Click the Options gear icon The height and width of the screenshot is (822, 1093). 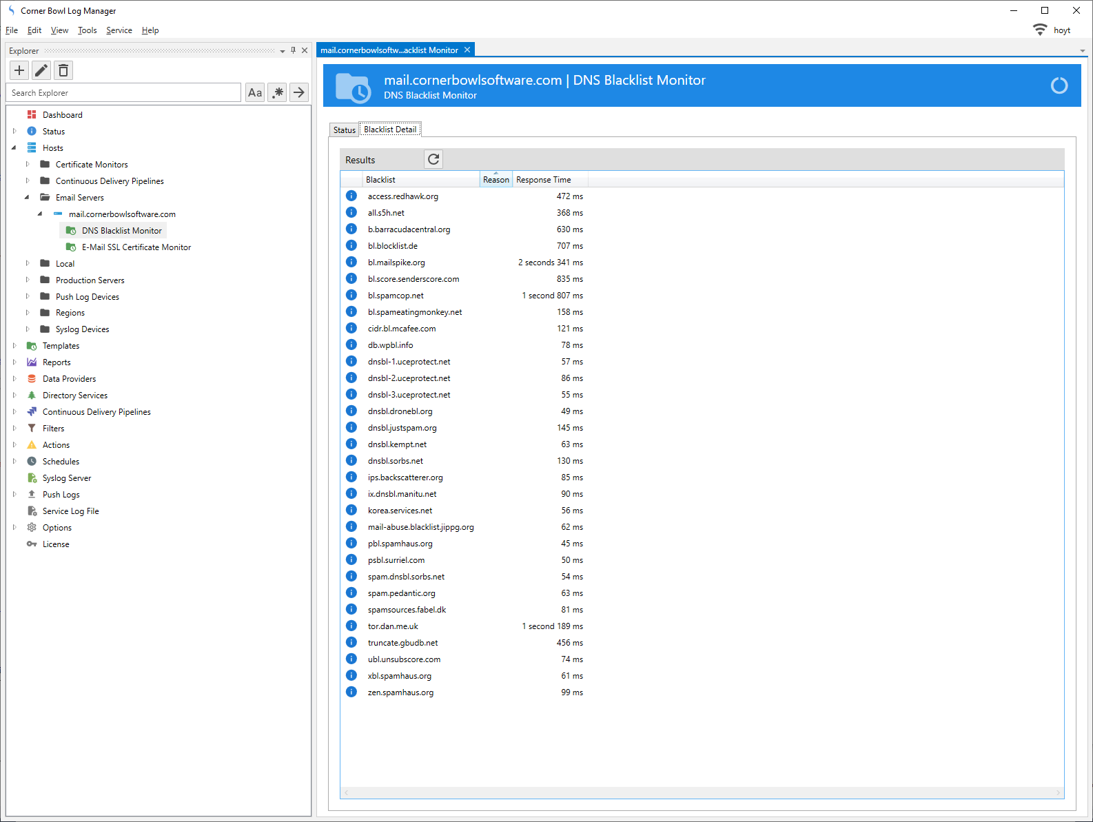point(32,527)
